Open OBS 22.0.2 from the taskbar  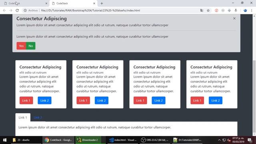[155, 140]
